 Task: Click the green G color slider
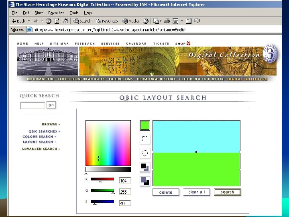tap(102, 190)
